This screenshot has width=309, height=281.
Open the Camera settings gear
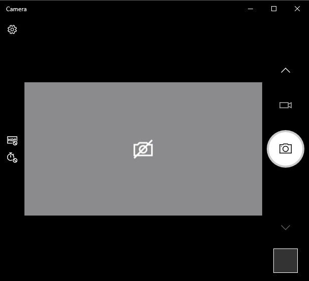coord(12,29)
